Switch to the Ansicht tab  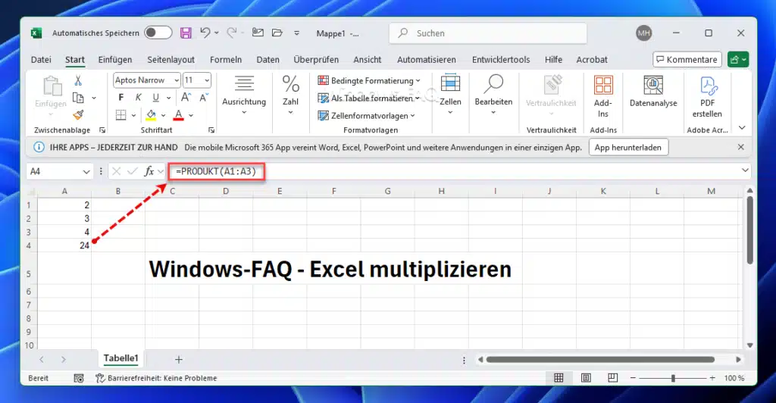[x=368, y=59]
